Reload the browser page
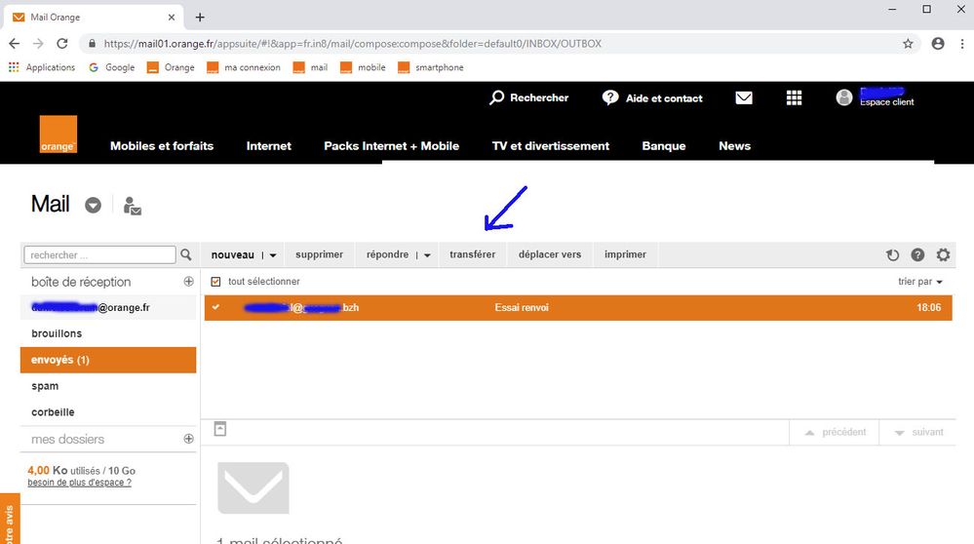Viewport: 974px width, 544px height. pyautogui.click(x=62, y=44)
